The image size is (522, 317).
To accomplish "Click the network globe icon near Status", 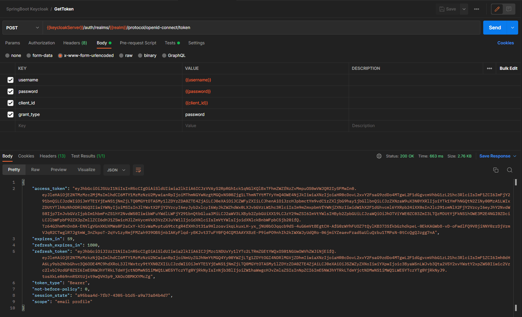I will pos(379,156).
